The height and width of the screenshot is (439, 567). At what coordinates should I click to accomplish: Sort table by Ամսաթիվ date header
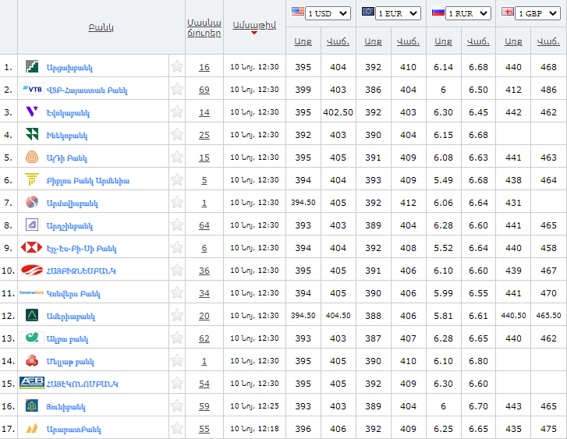click(x=253, y=24)
